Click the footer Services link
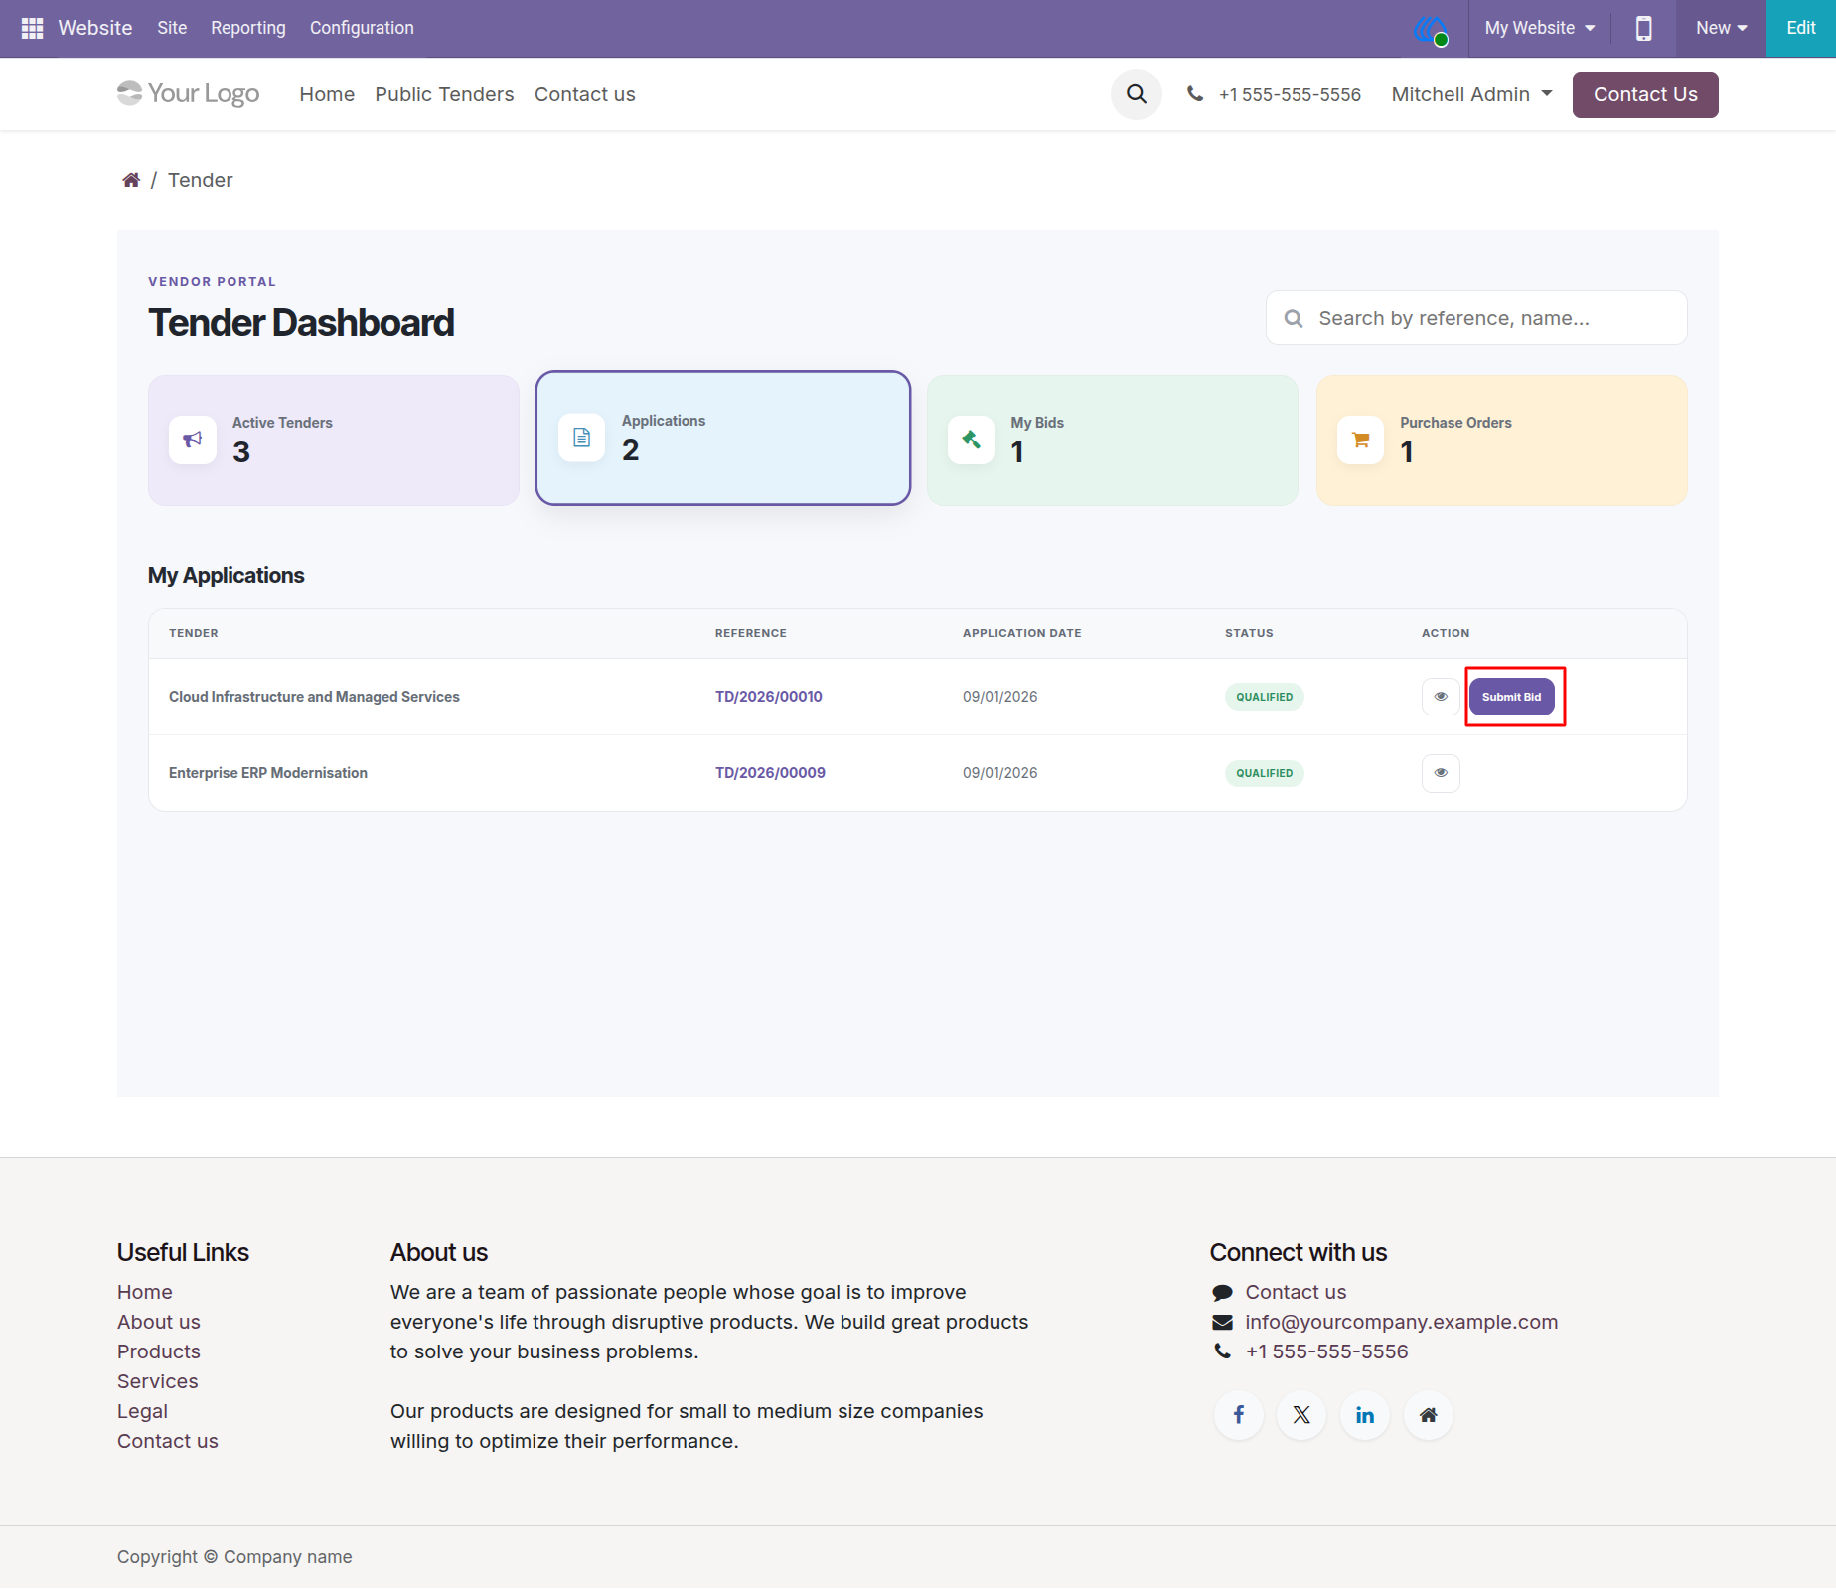The width and height of the screenshot is (1836, 1589). click(158, 1381)
